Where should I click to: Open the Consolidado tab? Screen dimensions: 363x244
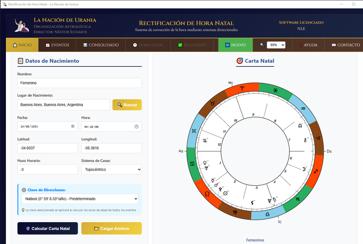[x=100, y=45]
